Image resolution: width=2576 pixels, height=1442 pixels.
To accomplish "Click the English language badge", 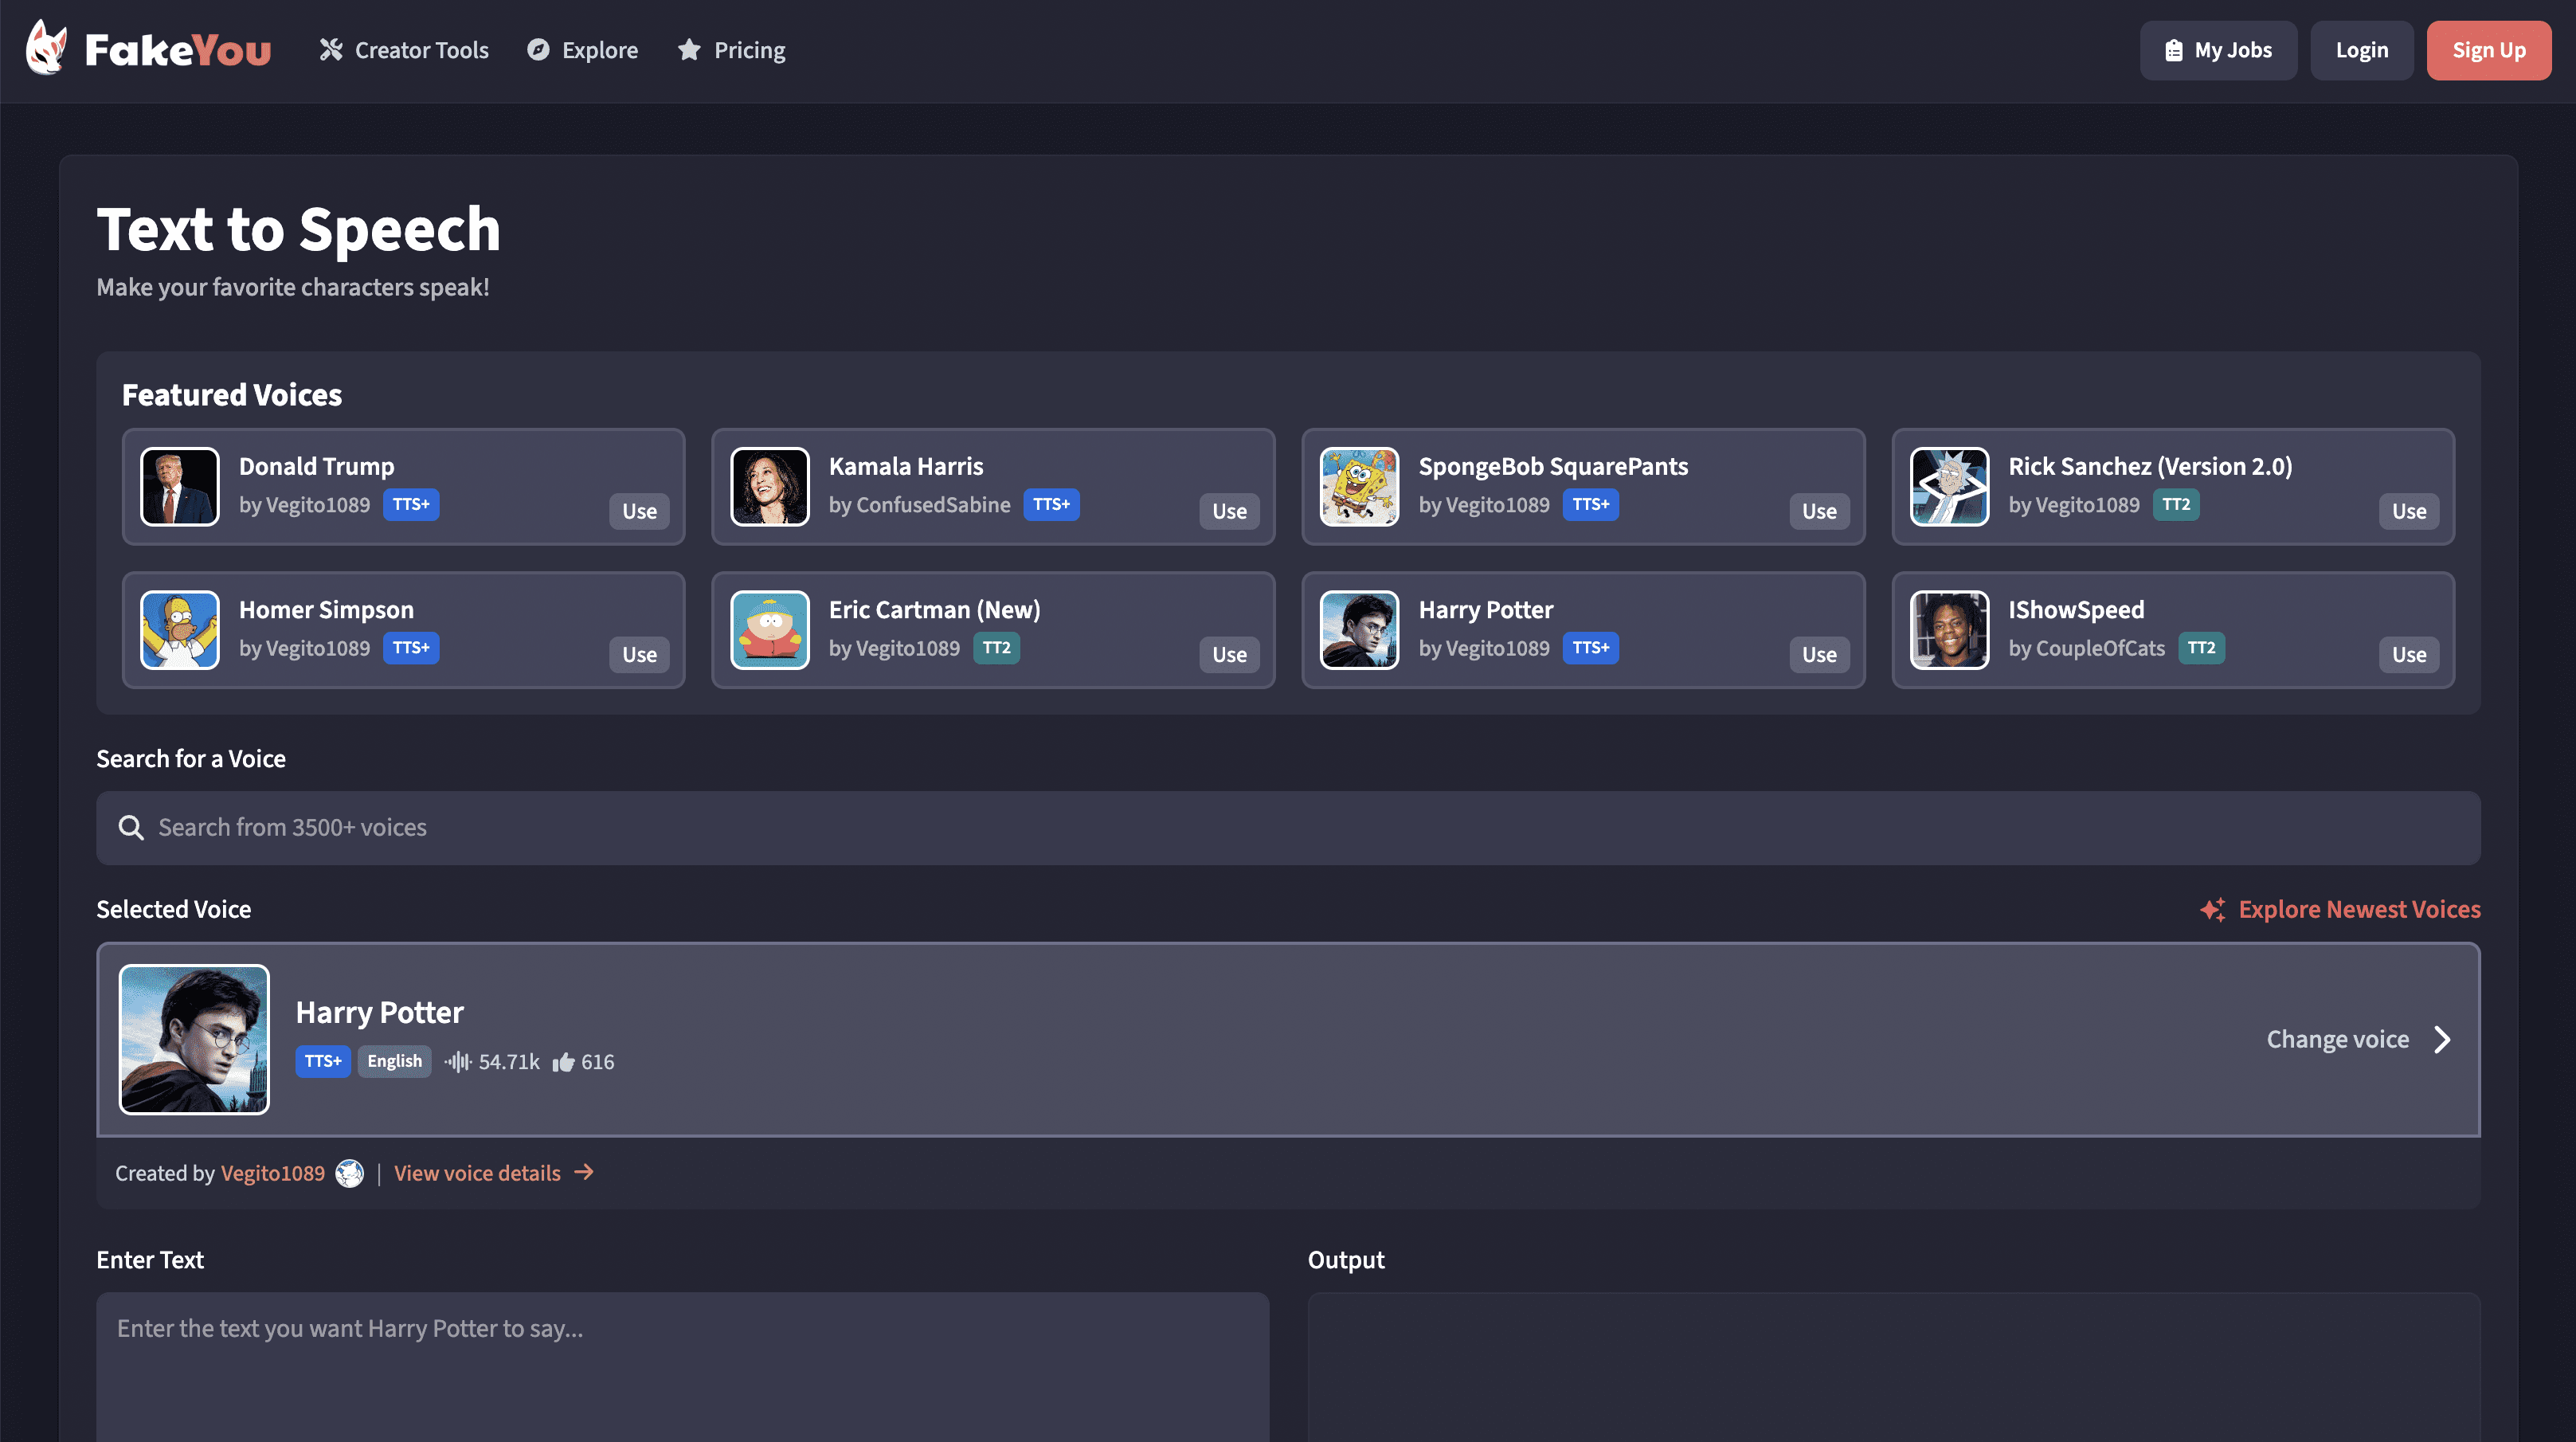I will pos(395,1062).
